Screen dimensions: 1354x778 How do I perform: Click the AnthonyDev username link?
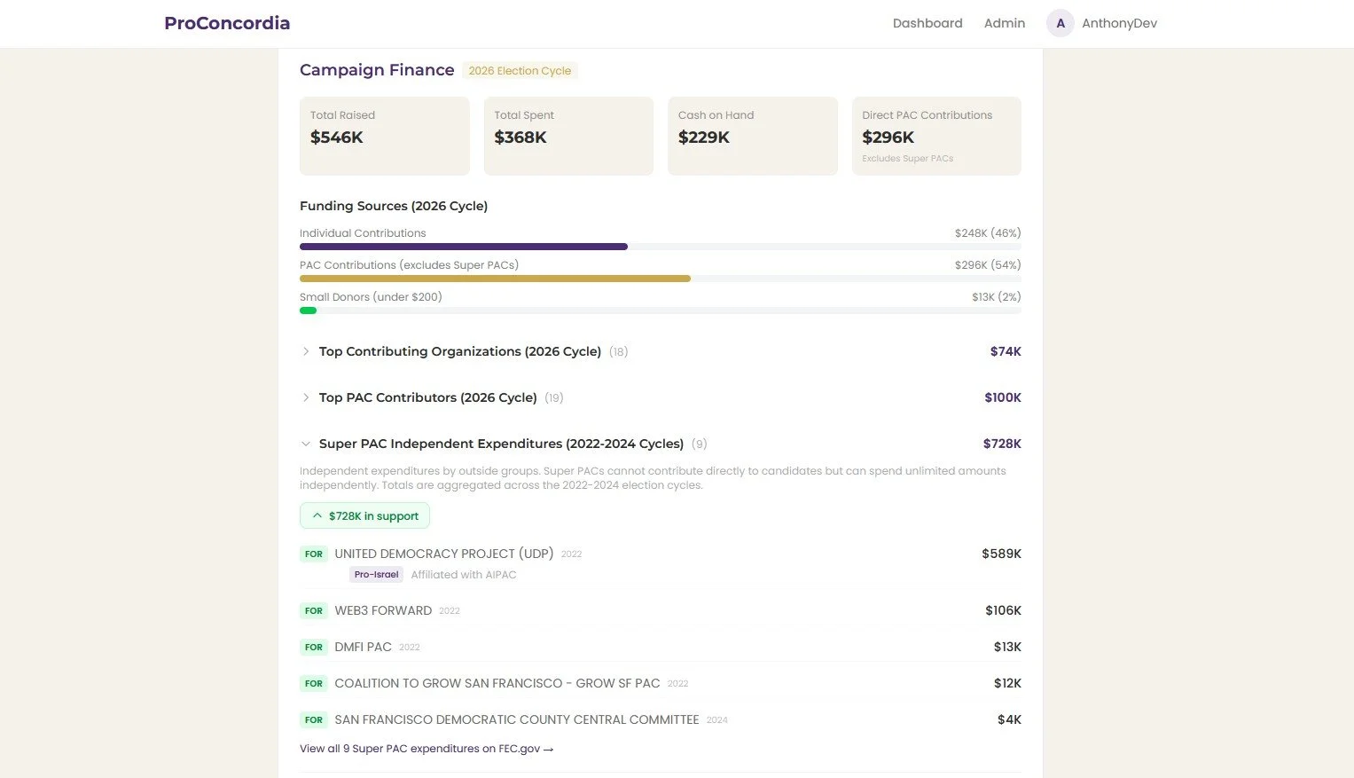1119,23
